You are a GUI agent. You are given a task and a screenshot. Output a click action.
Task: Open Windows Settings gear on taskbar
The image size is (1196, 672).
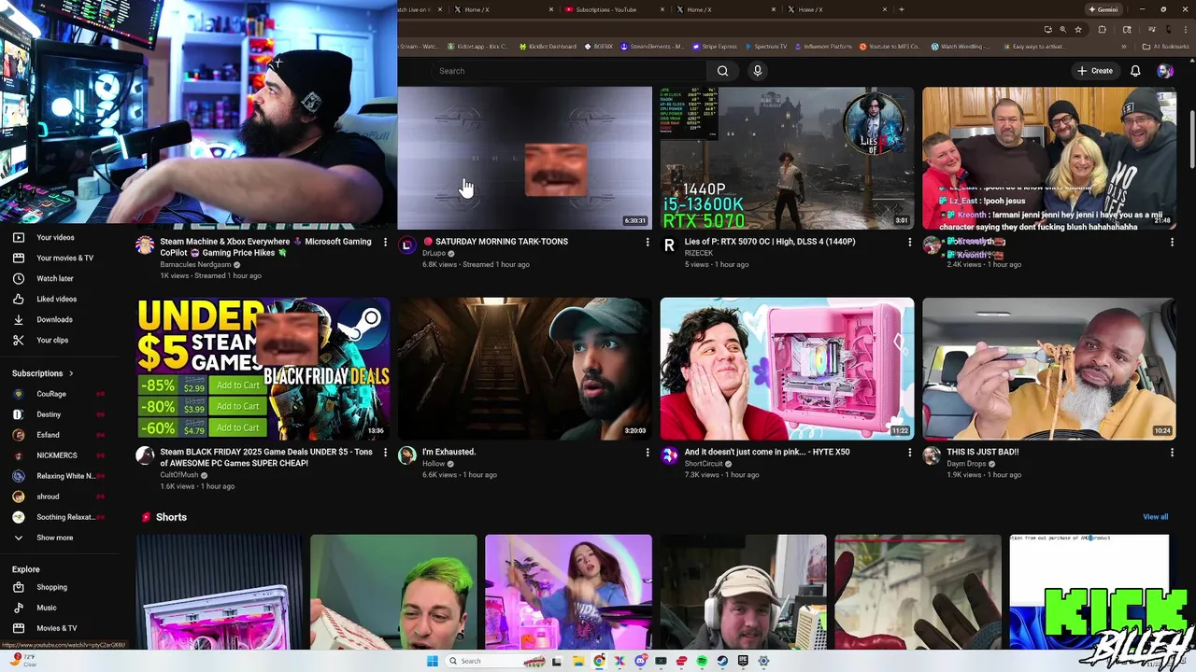pos(763,661)
